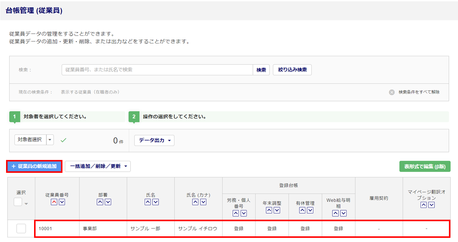
Task: Focus the employee number or name search field
Action: click(x=157, y=70)
